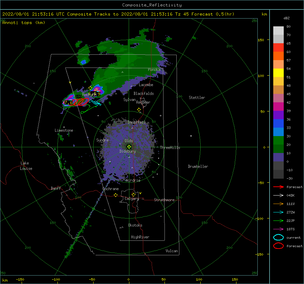304x284 pixels.
Task: Click the Sundre label
Action: pos(102,140)
